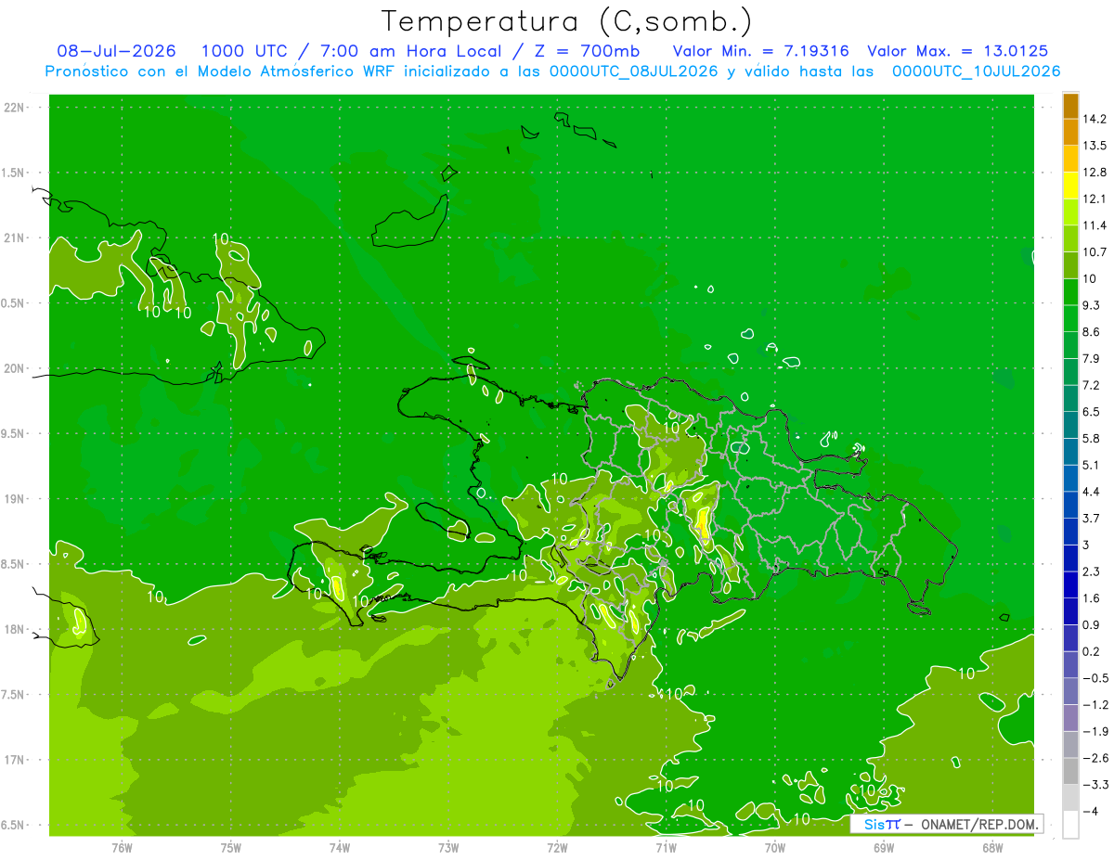The width and height of the screenshot is (1114, 860).
Task: Click the "21N" latitude axis label
Action: (15, 237)
